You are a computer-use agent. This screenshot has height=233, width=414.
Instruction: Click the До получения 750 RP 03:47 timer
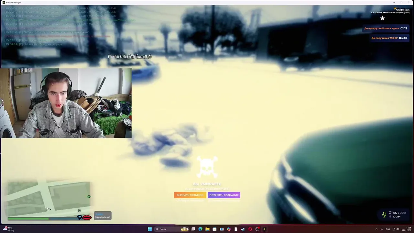coord(389,38)
